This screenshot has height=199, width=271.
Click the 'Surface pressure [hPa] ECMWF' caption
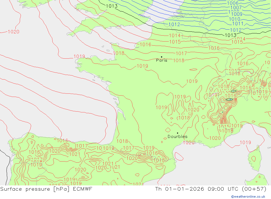pyautogui.click(x=46, y=189)
